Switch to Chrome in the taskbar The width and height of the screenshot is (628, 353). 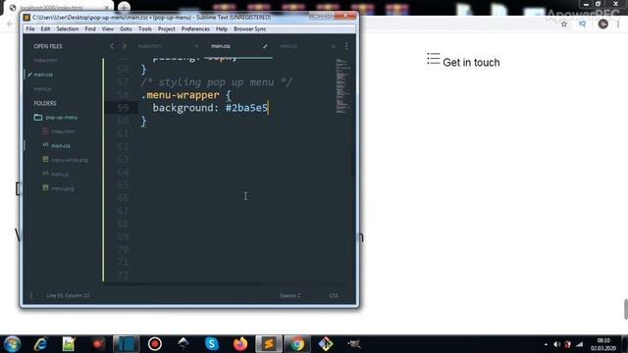[296, 344]
